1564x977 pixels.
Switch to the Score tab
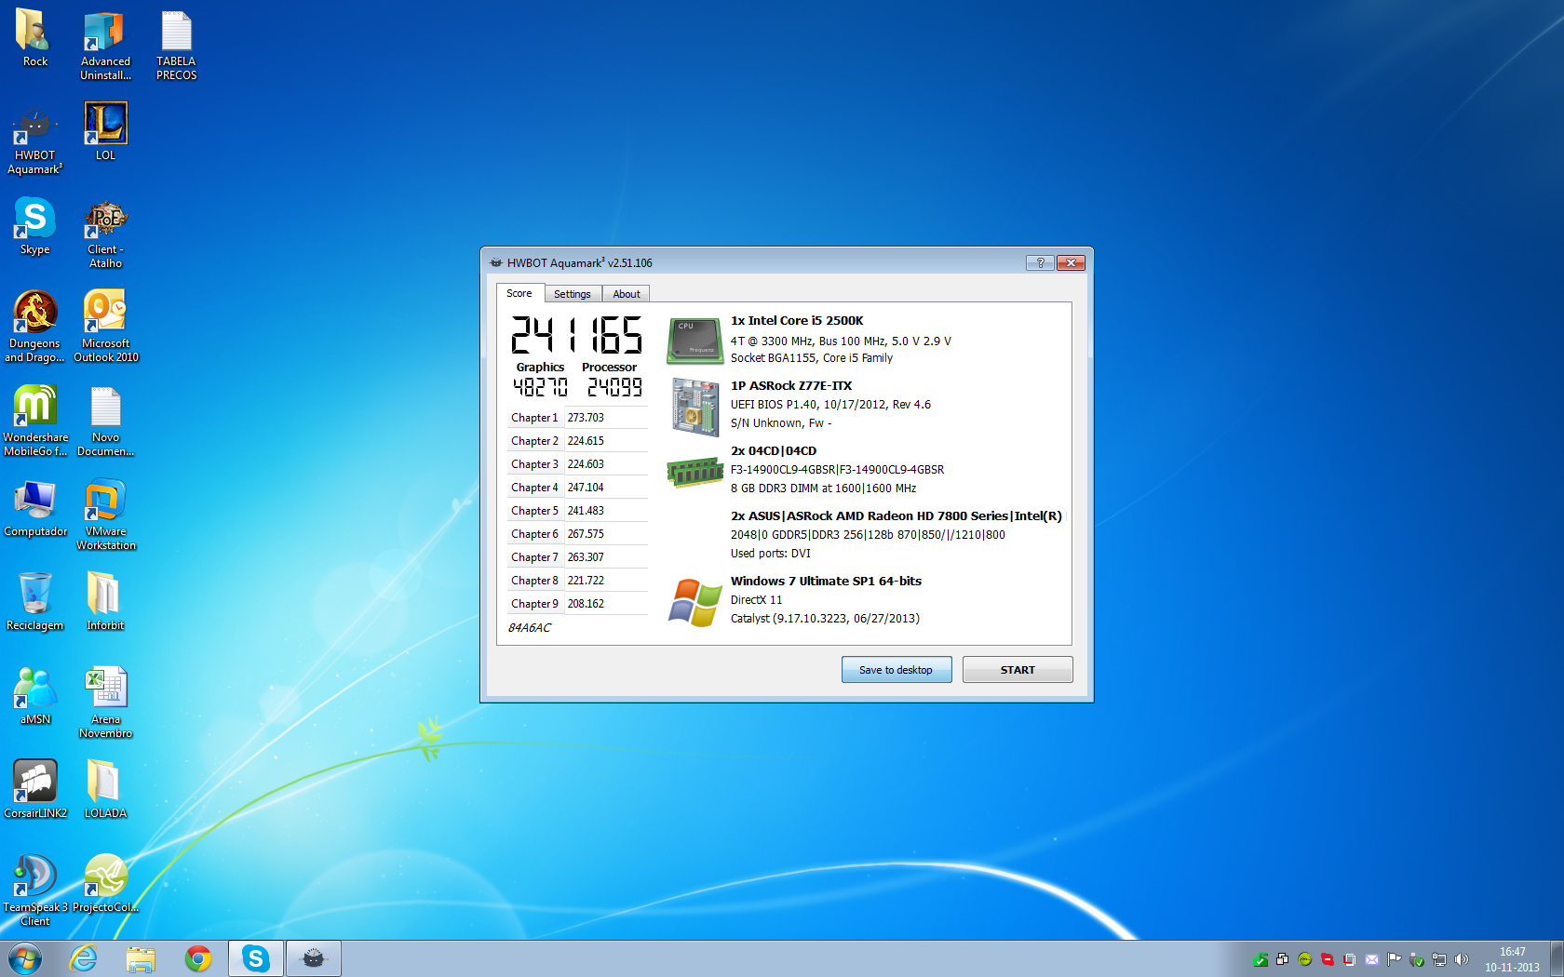point(519,293)
